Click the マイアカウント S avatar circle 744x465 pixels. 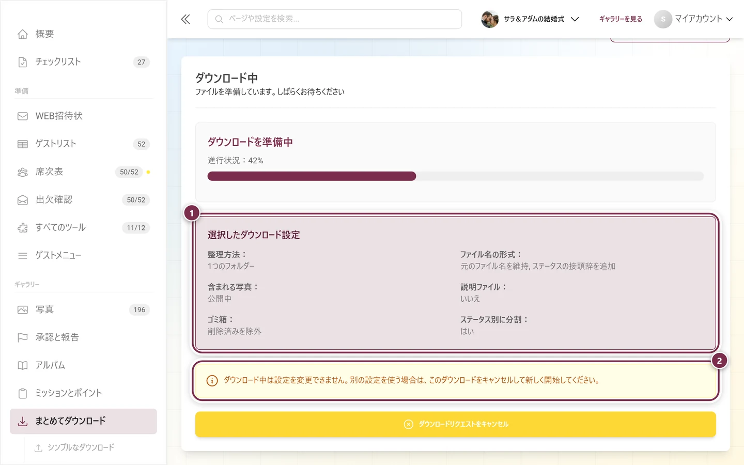pos(663,19)
